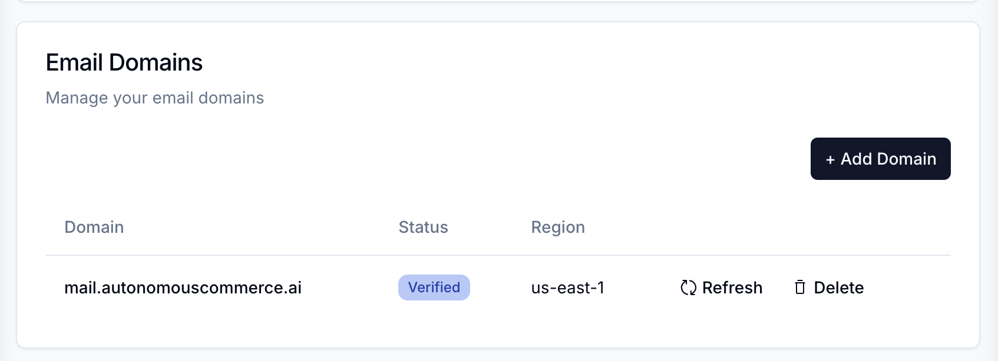Click the Domain column header
The image size is (998, 361).
click(94, 227)
